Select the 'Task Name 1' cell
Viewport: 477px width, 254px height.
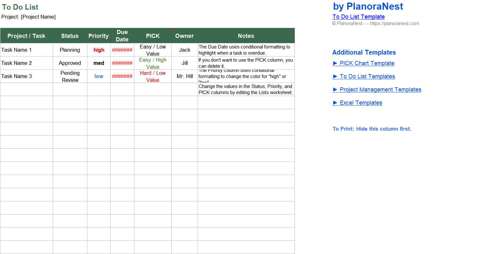(26, 50)
